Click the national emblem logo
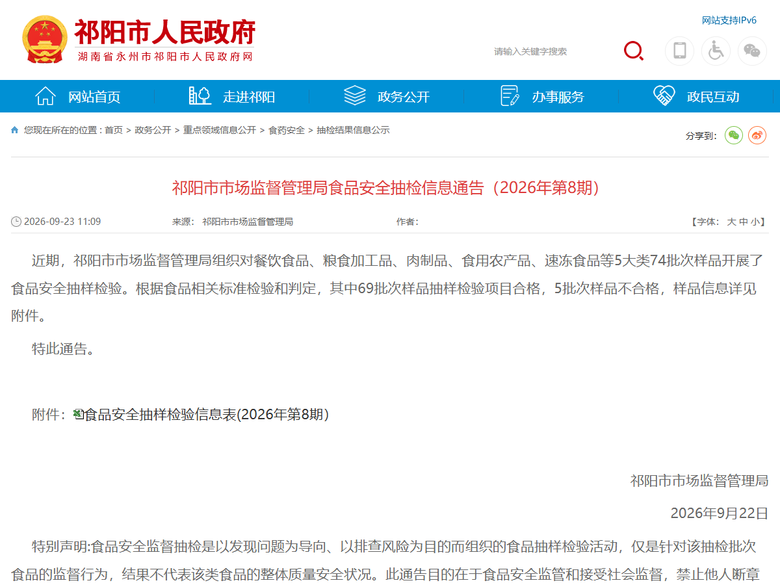This screenshot has width=780, height=585. pyautogui.click(x=44, y=40)
